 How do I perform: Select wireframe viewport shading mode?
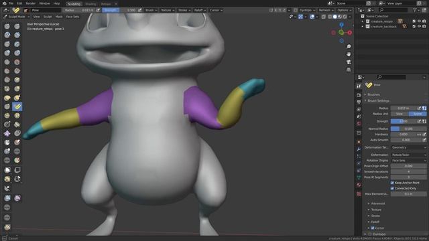click(330, 17)
